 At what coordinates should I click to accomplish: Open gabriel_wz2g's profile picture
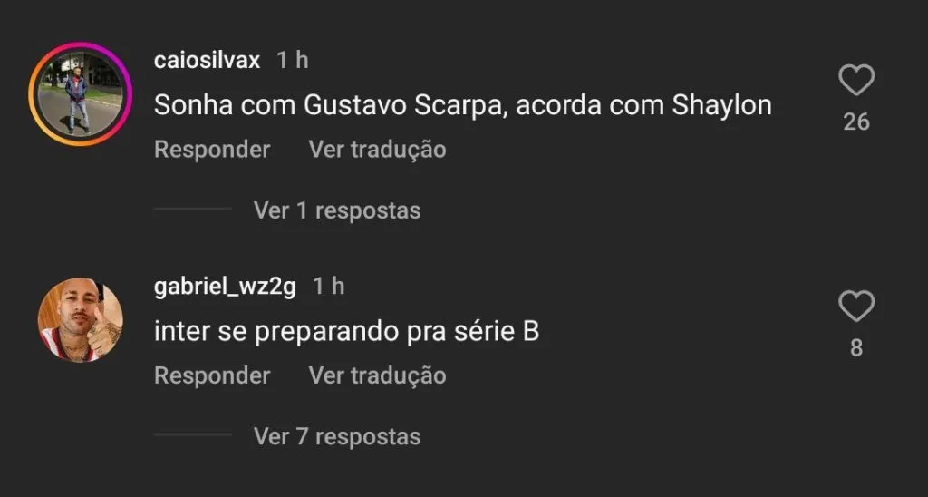[81, 320]
